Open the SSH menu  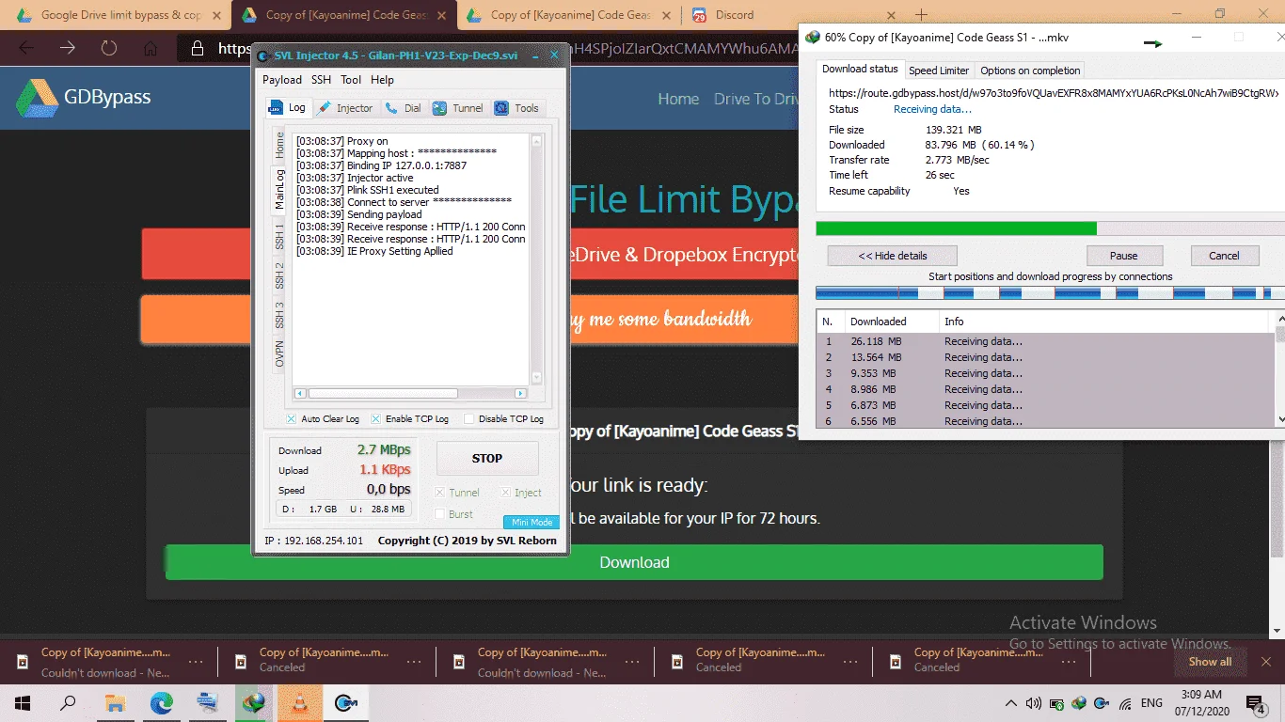click(321, 80)
